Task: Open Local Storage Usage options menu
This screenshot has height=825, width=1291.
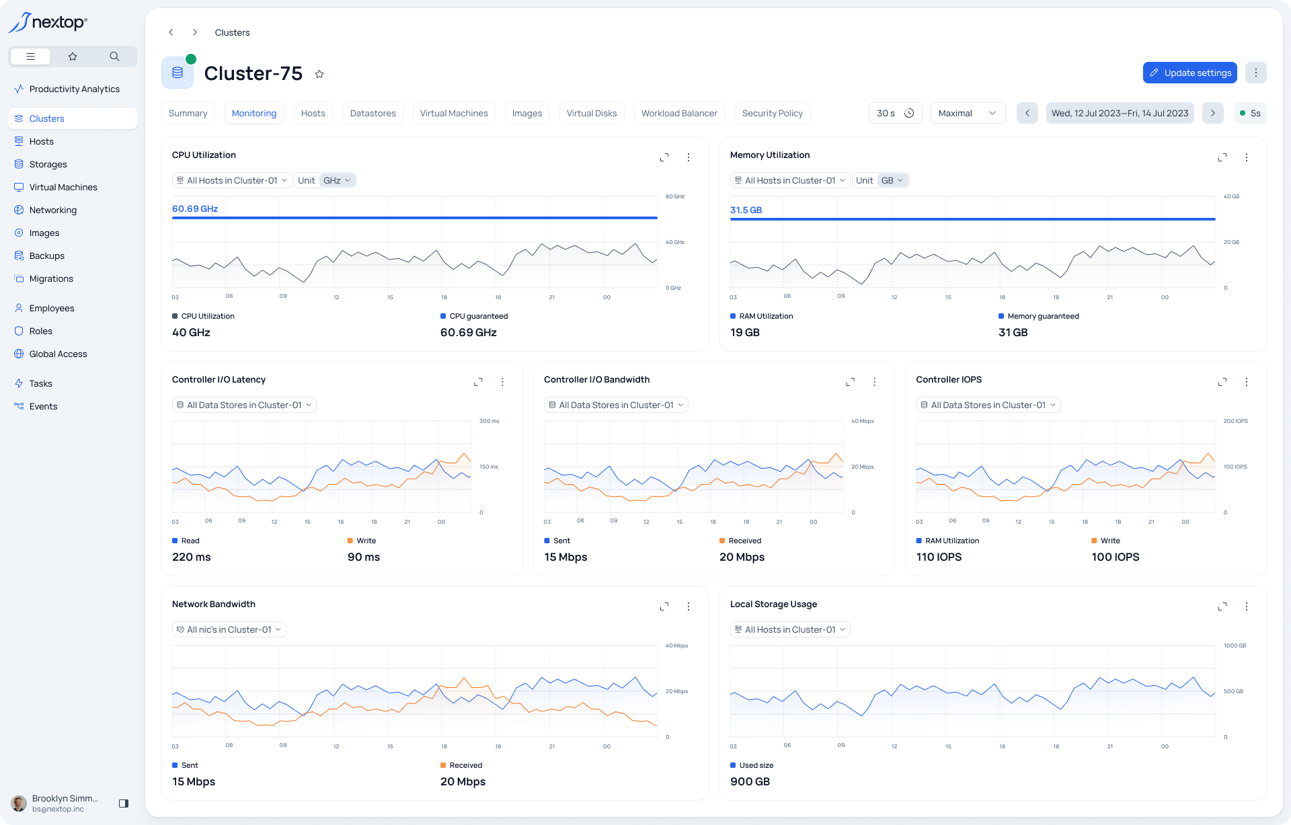Action: 1247,606
